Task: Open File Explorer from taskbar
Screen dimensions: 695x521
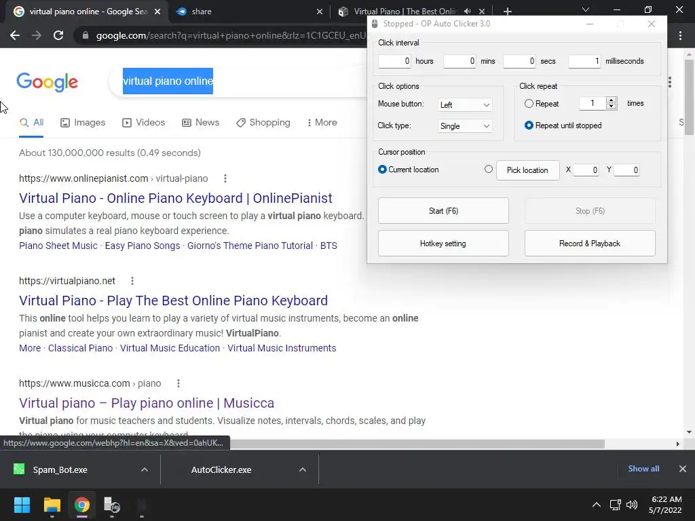Action: click(52, 505)
